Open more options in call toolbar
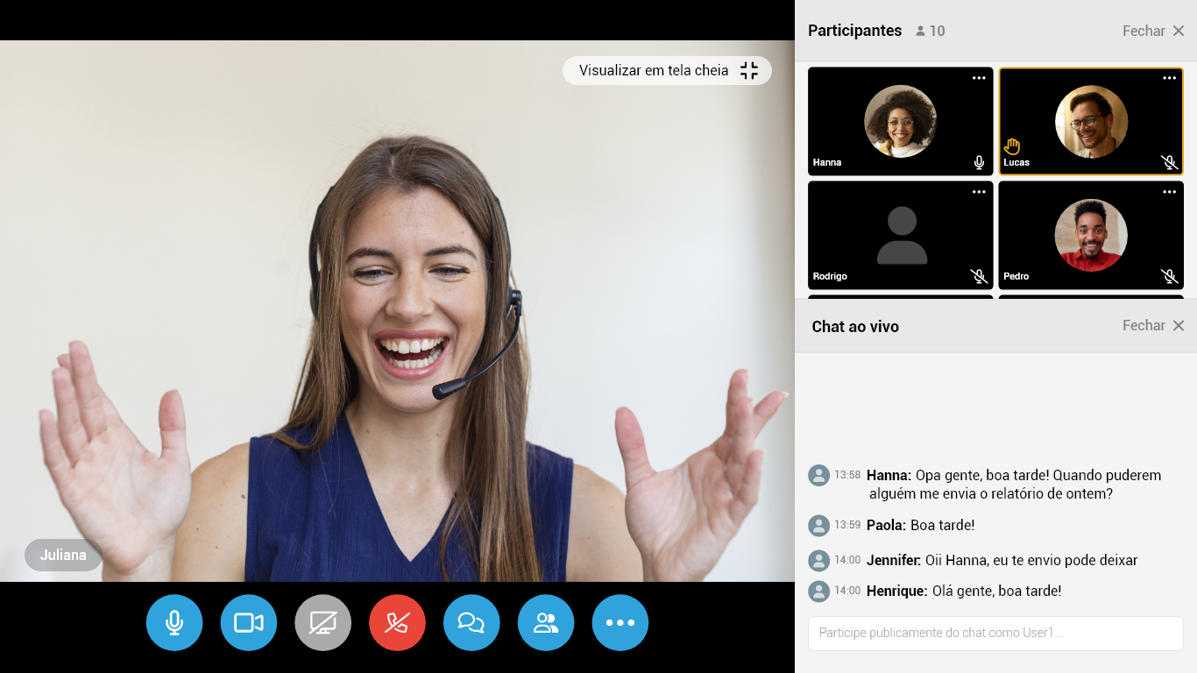Screen dimensions: 1197x673 click(x=620, y=623)
